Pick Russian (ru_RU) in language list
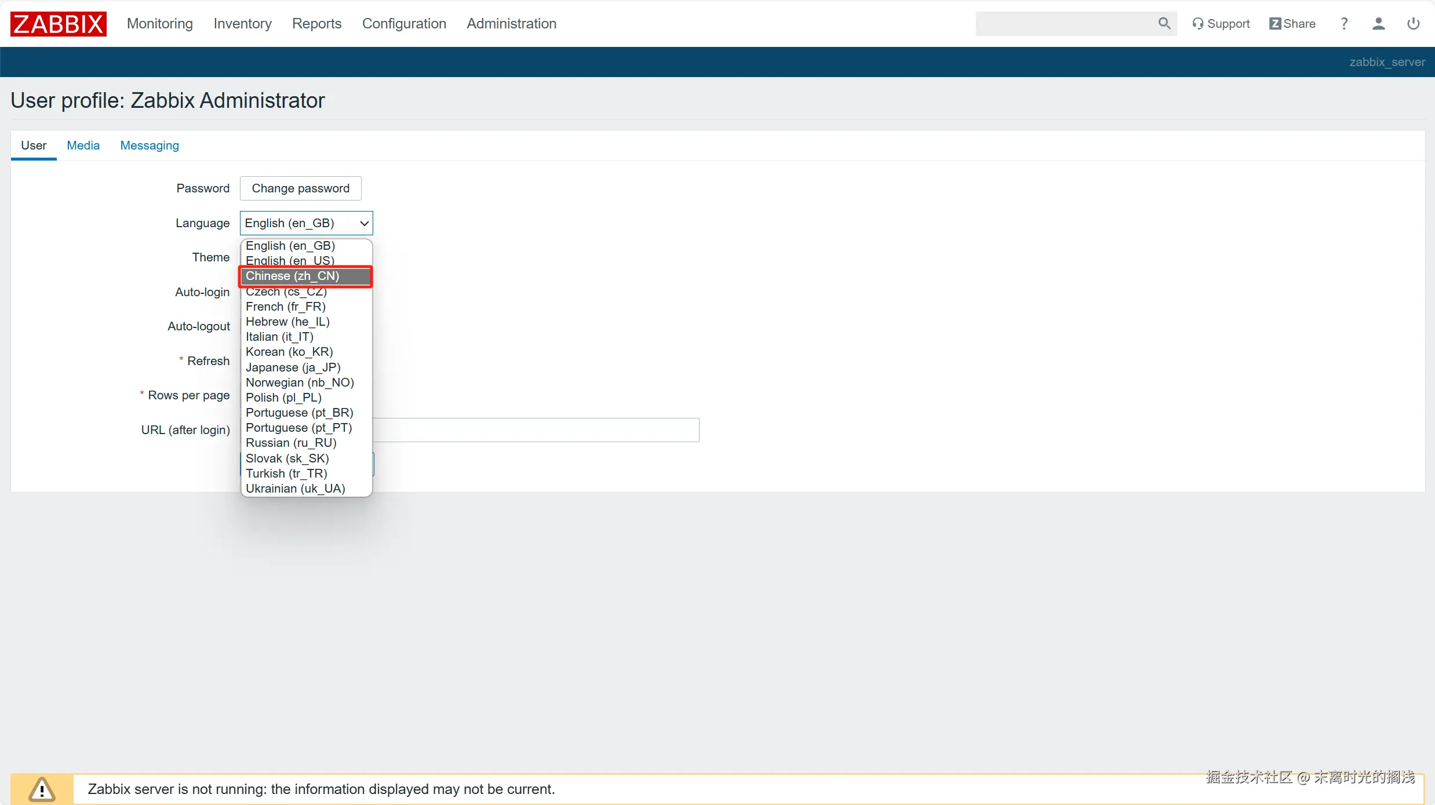Viewport: 1435px width, 805px height. coord(291,443)
